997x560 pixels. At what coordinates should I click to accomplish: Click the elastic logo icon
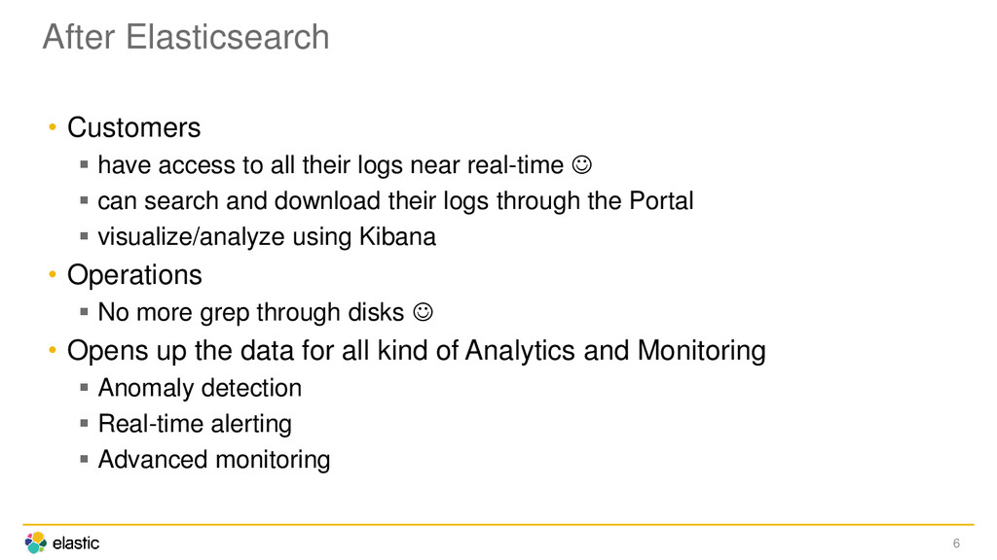pyautogui.click(x=36, y=542)
